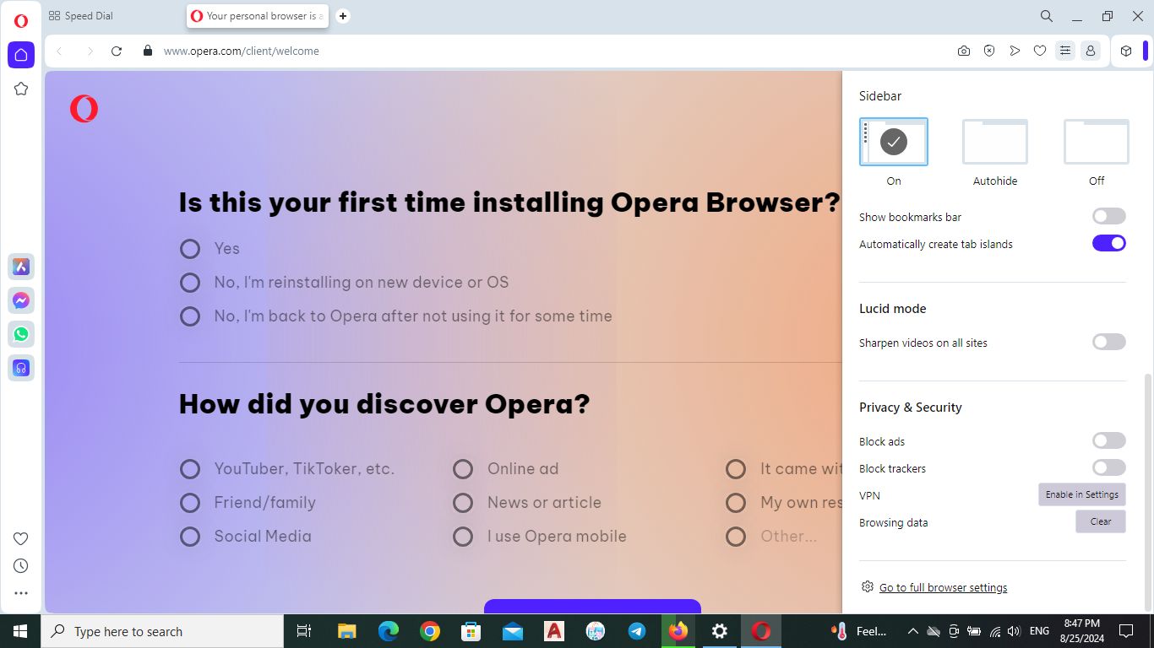This screenshot has width=1154, height=648.
Task: Open the profile account icon
Action: click(x=1091, y=51)
